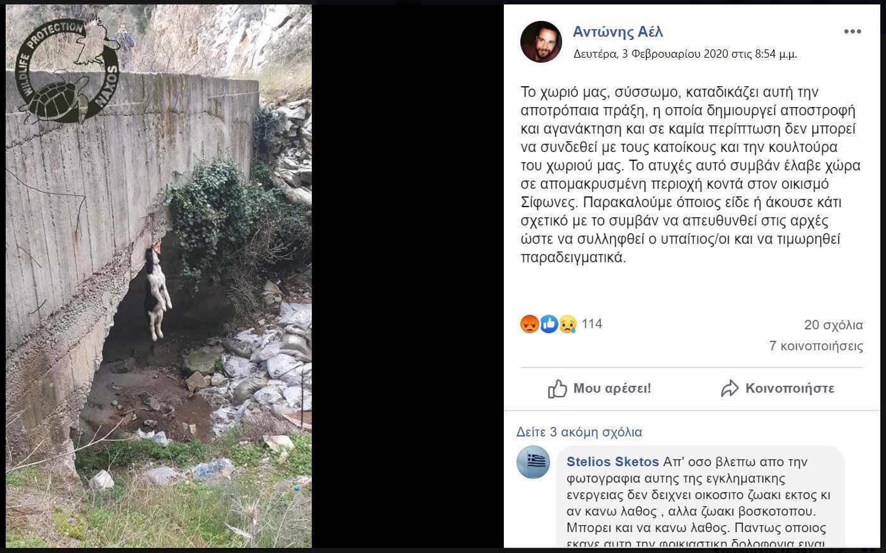
Task: Click the blue thumbs-up reaction icon
Action: 548,324
